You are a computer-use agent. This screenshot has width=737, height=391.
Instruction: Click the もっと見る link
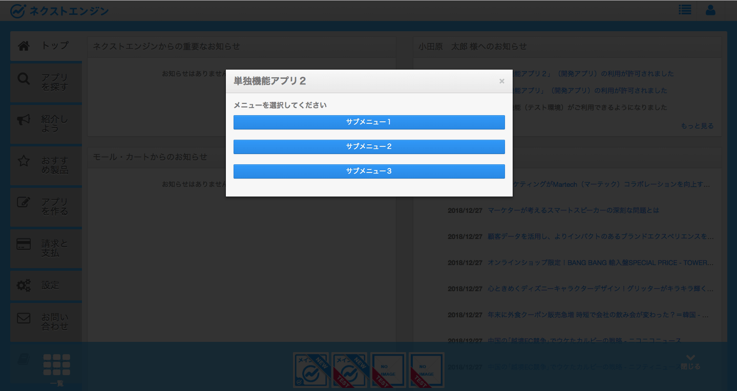[x=697, y=126]
